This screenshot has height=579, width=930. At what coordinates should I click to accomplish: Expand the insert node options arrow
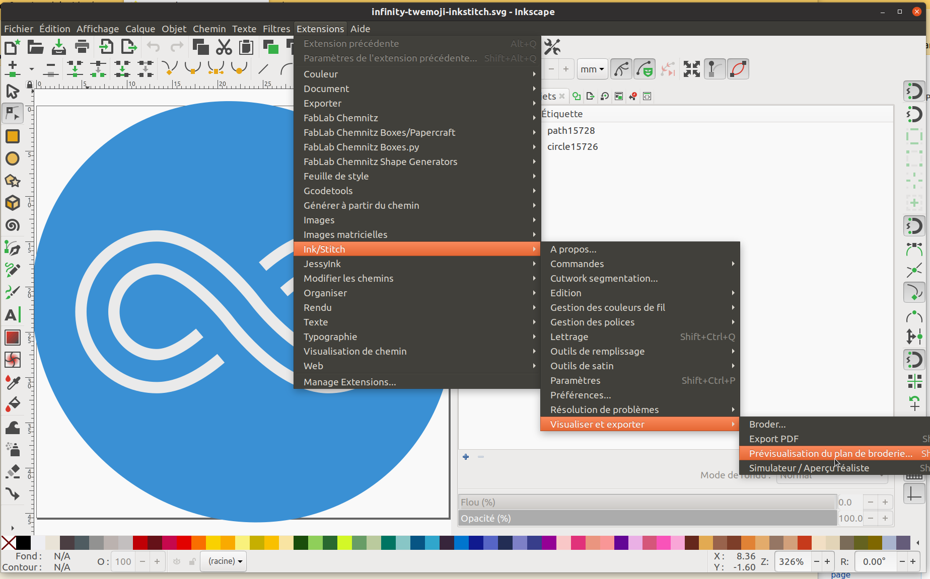(31, 69)
